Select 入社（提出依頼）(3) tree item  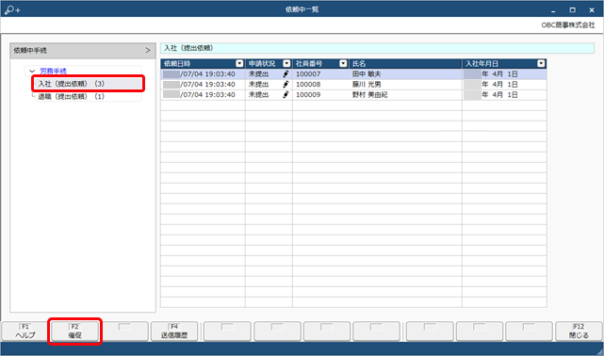coord(89,84)
